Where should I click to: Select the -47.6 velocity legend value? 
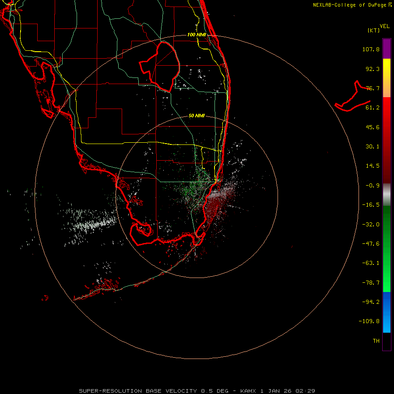[371, 244]
